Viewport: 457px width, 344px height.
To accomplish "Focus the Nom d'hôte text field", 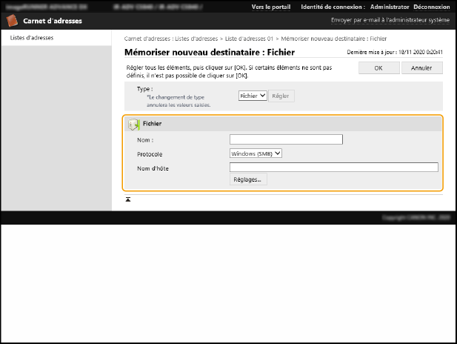I will click(x=333, y=167).
